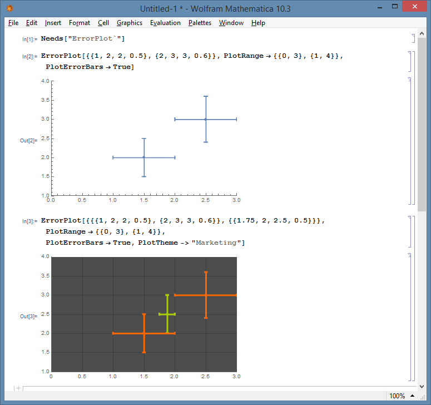Image resolution: width=431 pixels, height=405 pixels.
Task: Click the plus insert-cell button
Action: pos(18,388)
